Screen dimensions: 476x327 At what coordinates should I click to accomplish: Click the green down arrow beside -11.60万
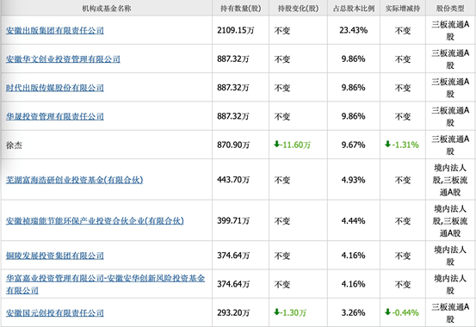coord(276,145)
